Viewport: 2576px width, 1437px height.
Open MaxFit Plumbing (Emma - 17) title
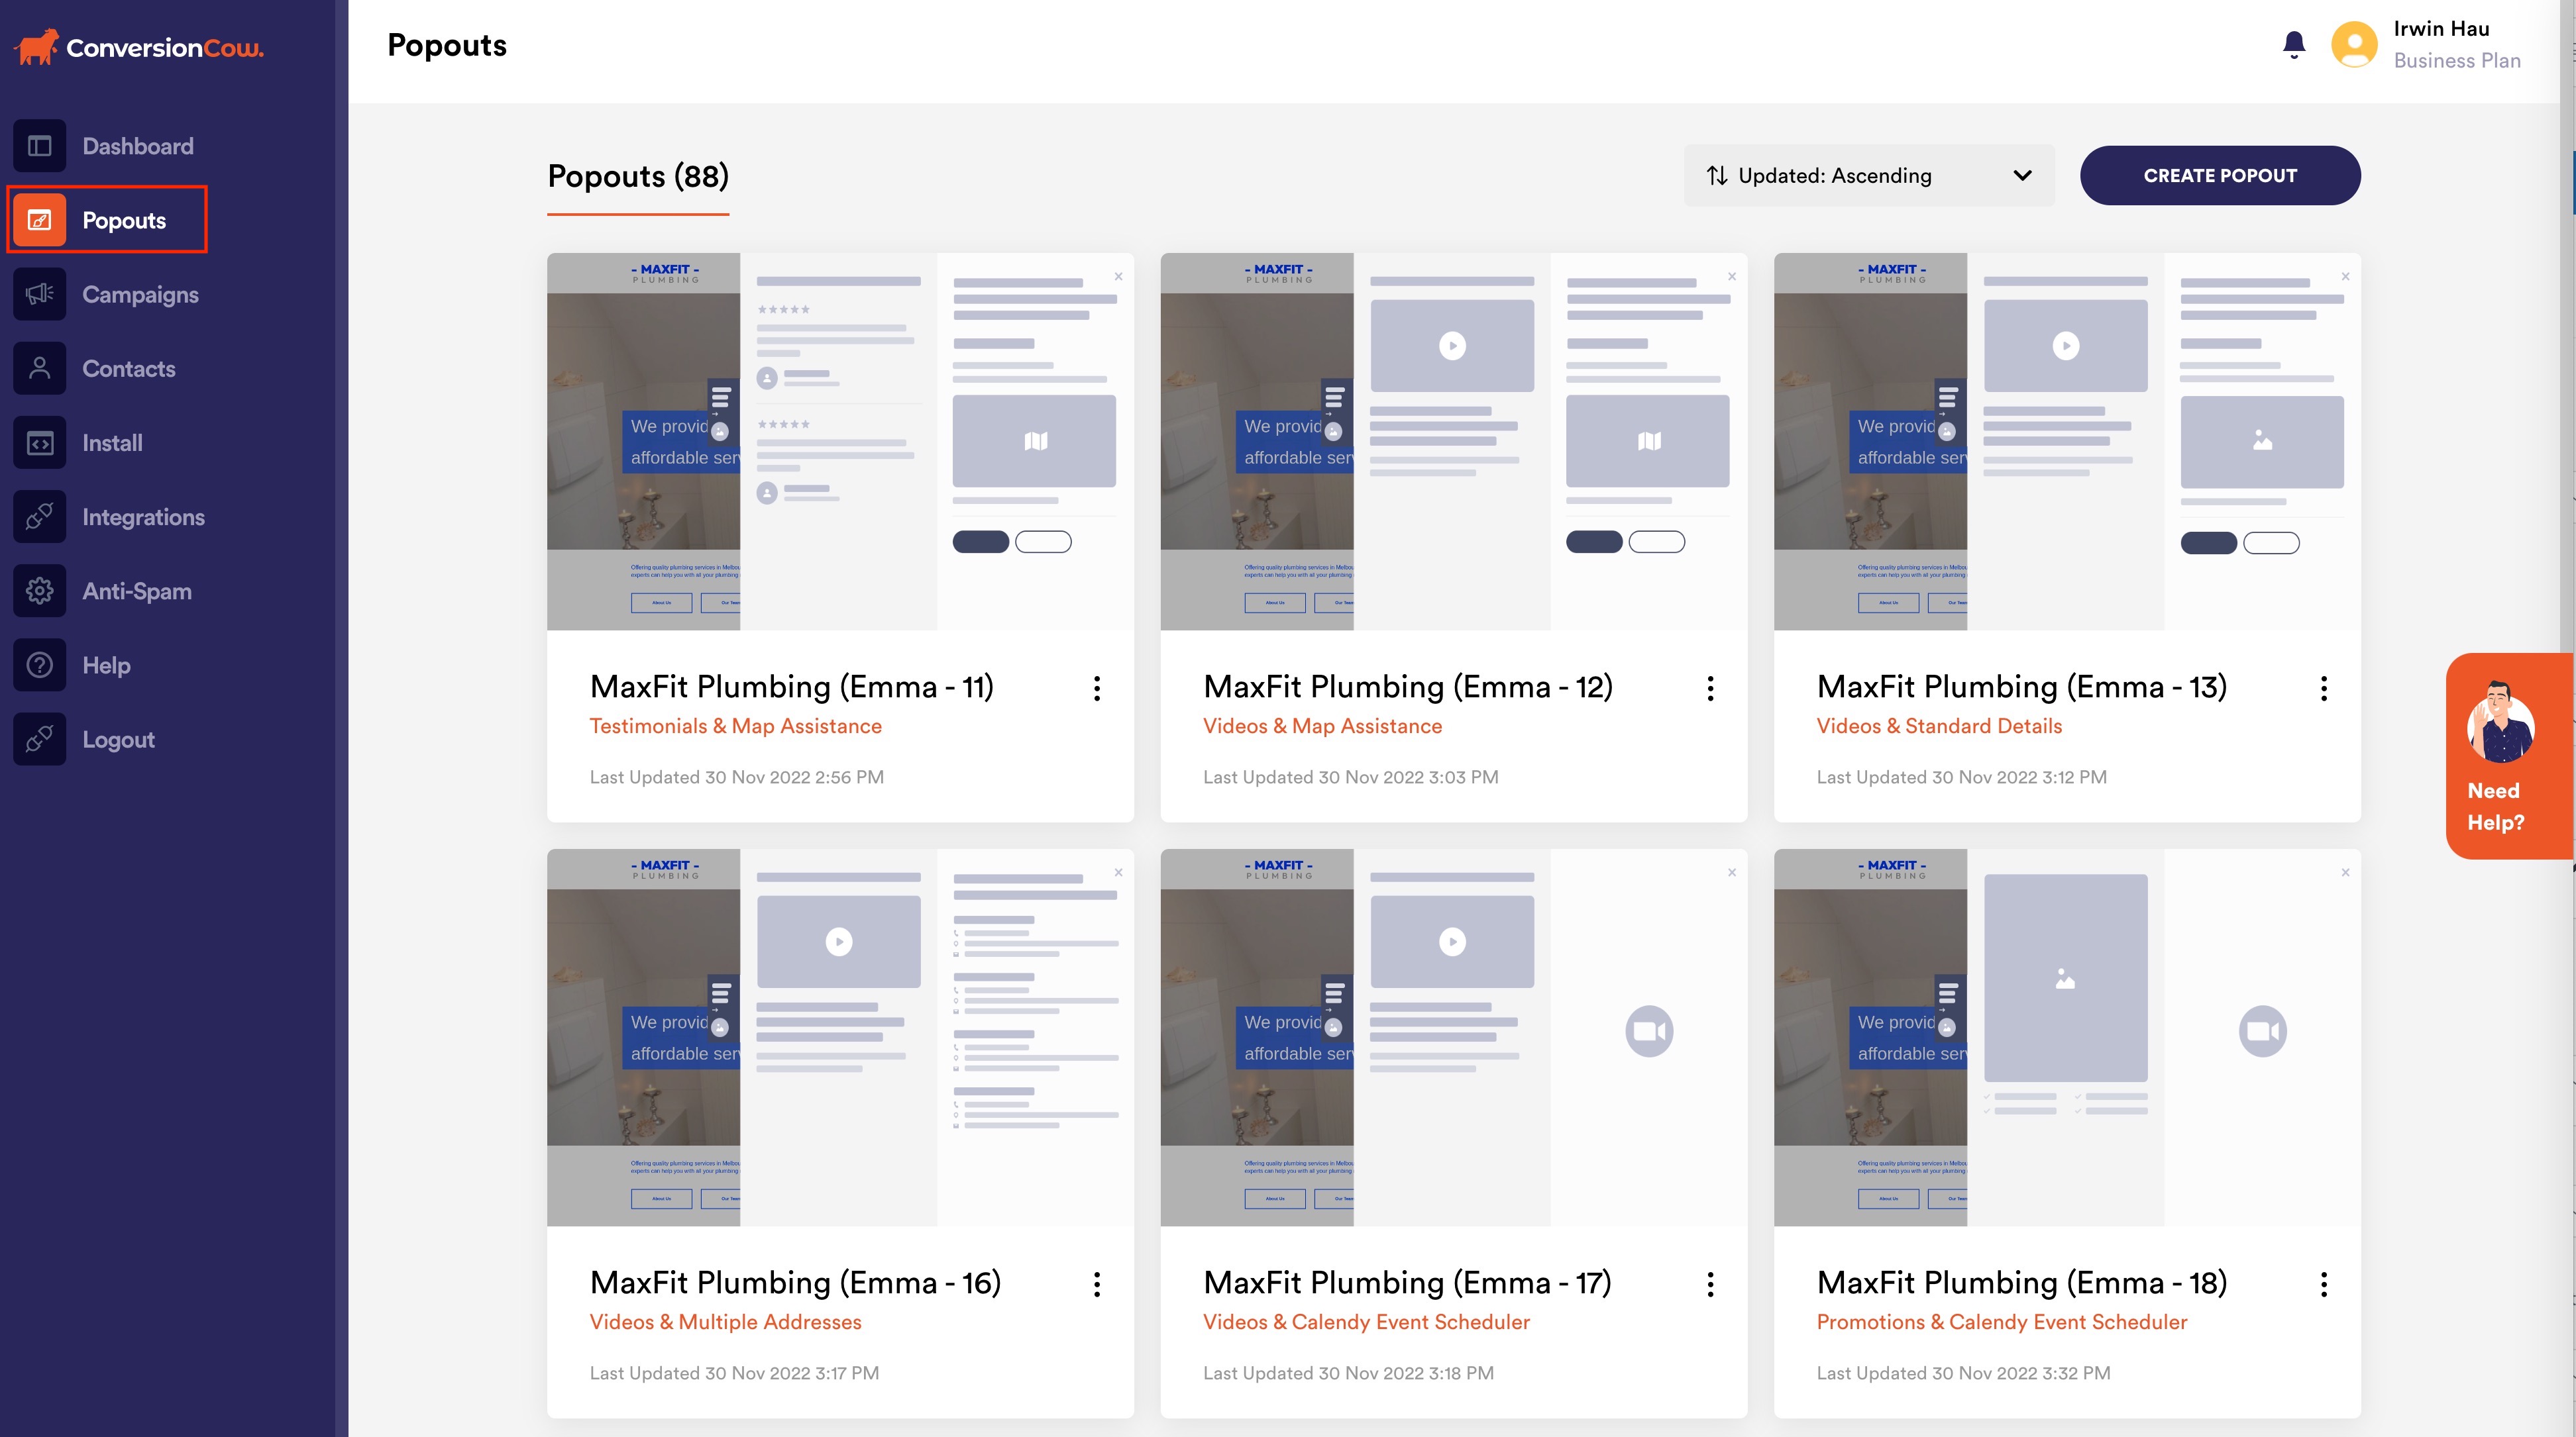pos(1407,1282)
